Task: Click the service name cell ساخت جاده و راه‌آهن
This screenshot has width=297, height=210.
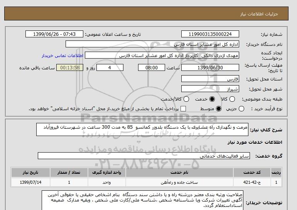Action: 179,182
